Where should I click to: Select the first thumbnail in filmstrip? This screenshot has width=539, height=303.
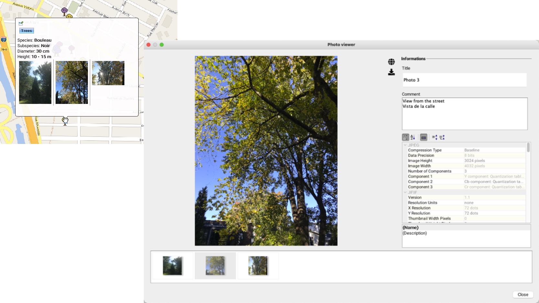[172, 266]
